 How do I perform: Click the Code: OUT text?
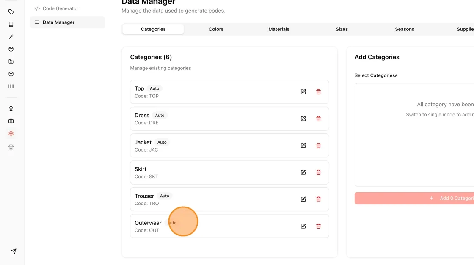[147, 230]
